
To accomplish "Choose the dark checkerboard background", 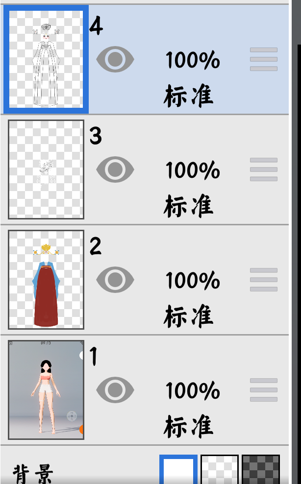I will click(x=261, y=469).
